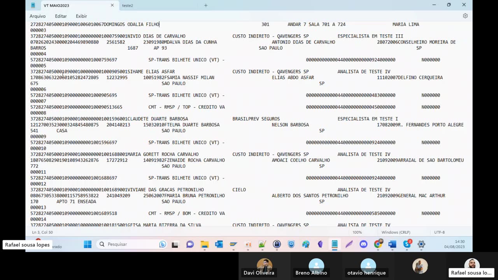Click text VIVIANE DAS GRACAS PETRONILHO
This screenshot has width=498, height=280.
click(165, 190)
